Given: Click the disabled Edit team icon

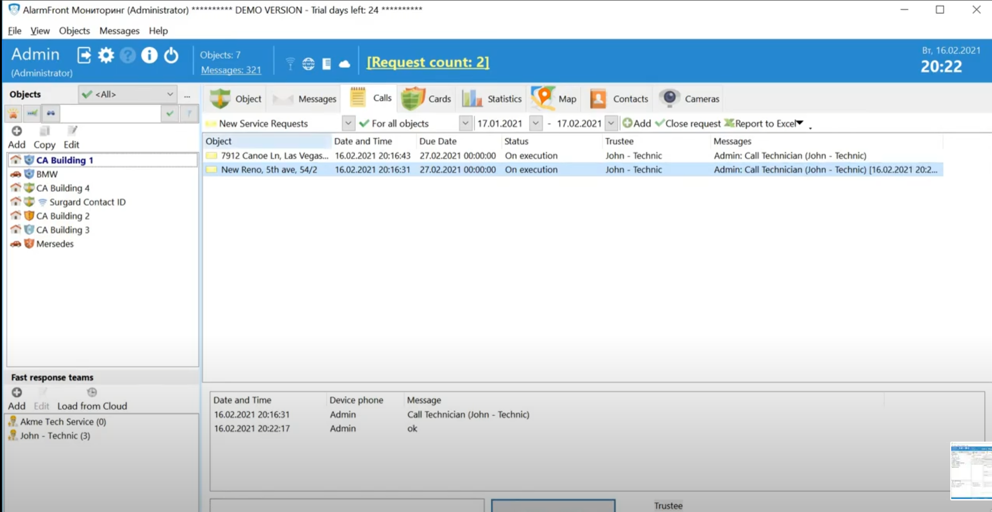Looking at the screenshot, I should (x=41, y=399).
